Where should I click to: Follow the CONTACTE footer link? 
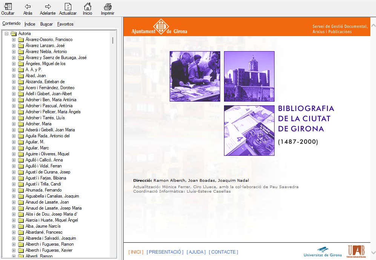[x=223, y=252]
